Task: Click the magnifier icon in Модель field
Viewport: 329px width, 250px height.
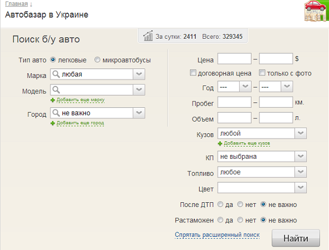Action: point(56,90)
